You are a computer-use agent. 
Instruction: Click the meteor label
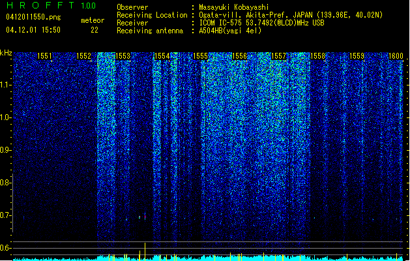click(x=93, y=20)
